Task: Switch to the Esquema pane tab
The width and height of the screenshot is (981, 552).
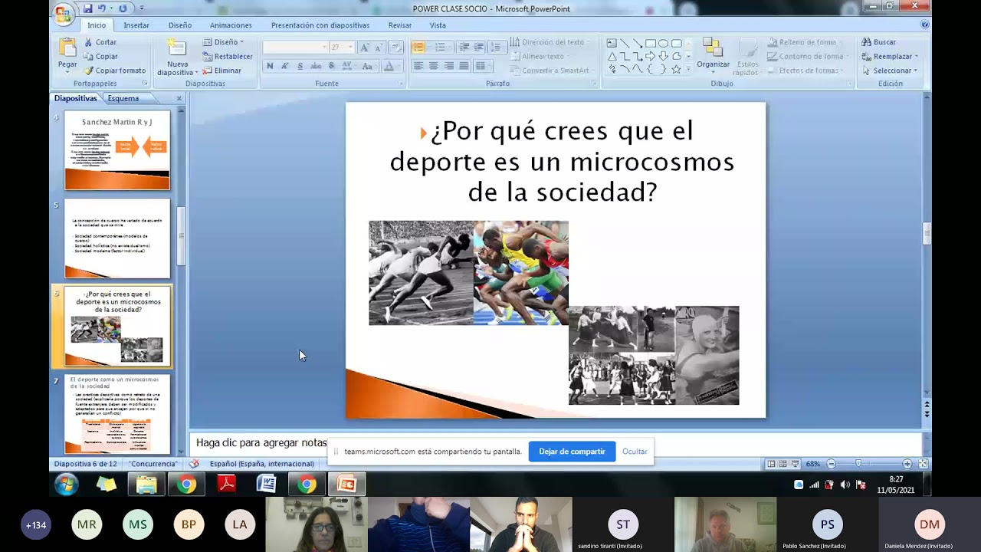Action: pyautogui.click(x=123, y=98)
